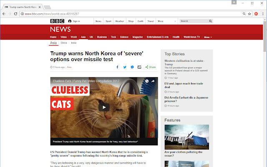
Task: Open Are your clothes polluting the ocean
Action: (184, 154)
